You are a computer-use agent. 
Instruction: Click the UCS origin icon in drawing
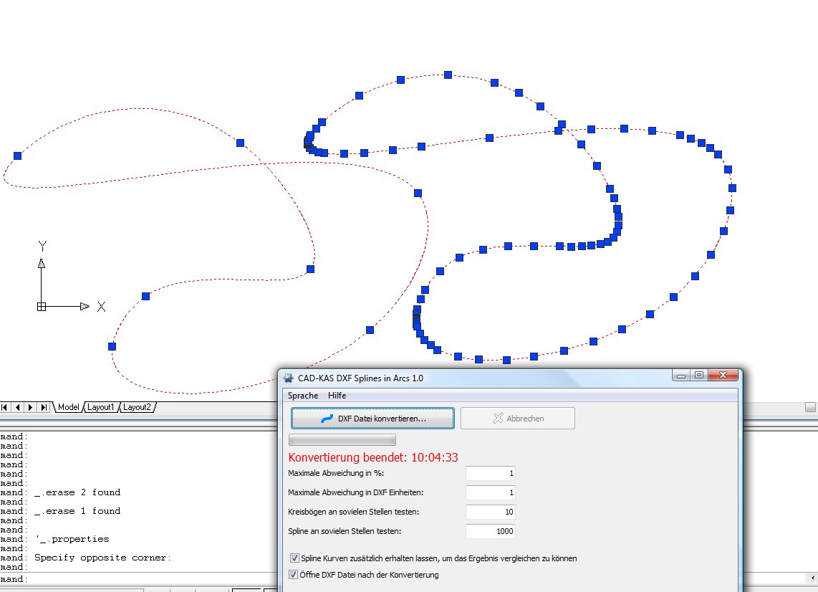point(42,307)
